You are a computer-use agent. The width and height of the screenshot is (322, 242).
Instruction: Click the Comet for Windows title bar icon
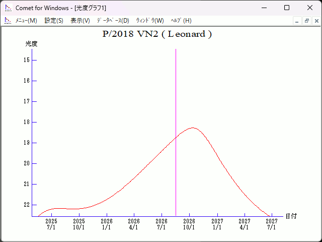(8, 8)
